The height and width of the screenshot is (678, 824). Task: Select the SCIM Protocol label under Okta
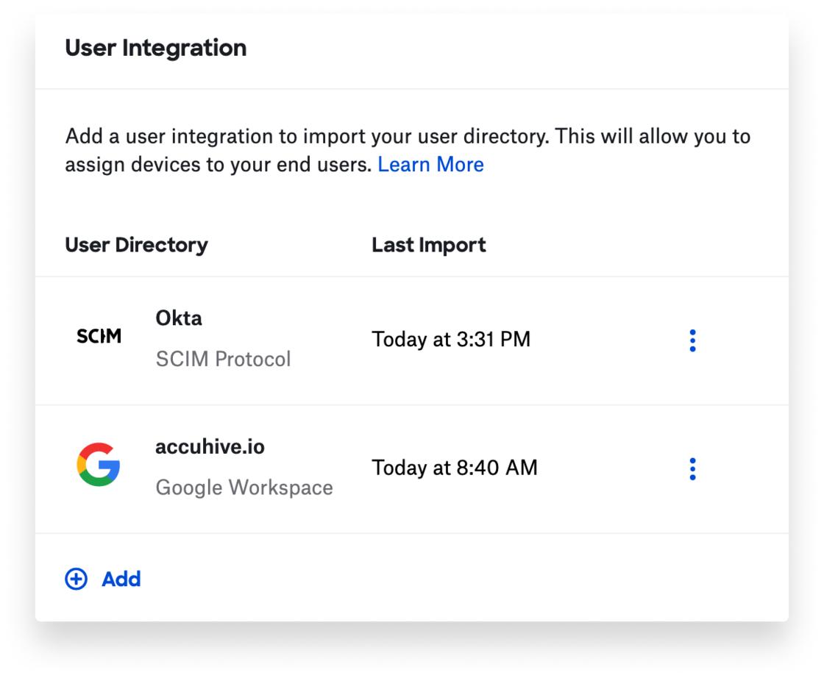tap(224, 359)
